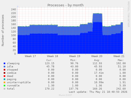Click idle current value 45.78
Screen dimensions: 131x98
click(x=50, y=67)
